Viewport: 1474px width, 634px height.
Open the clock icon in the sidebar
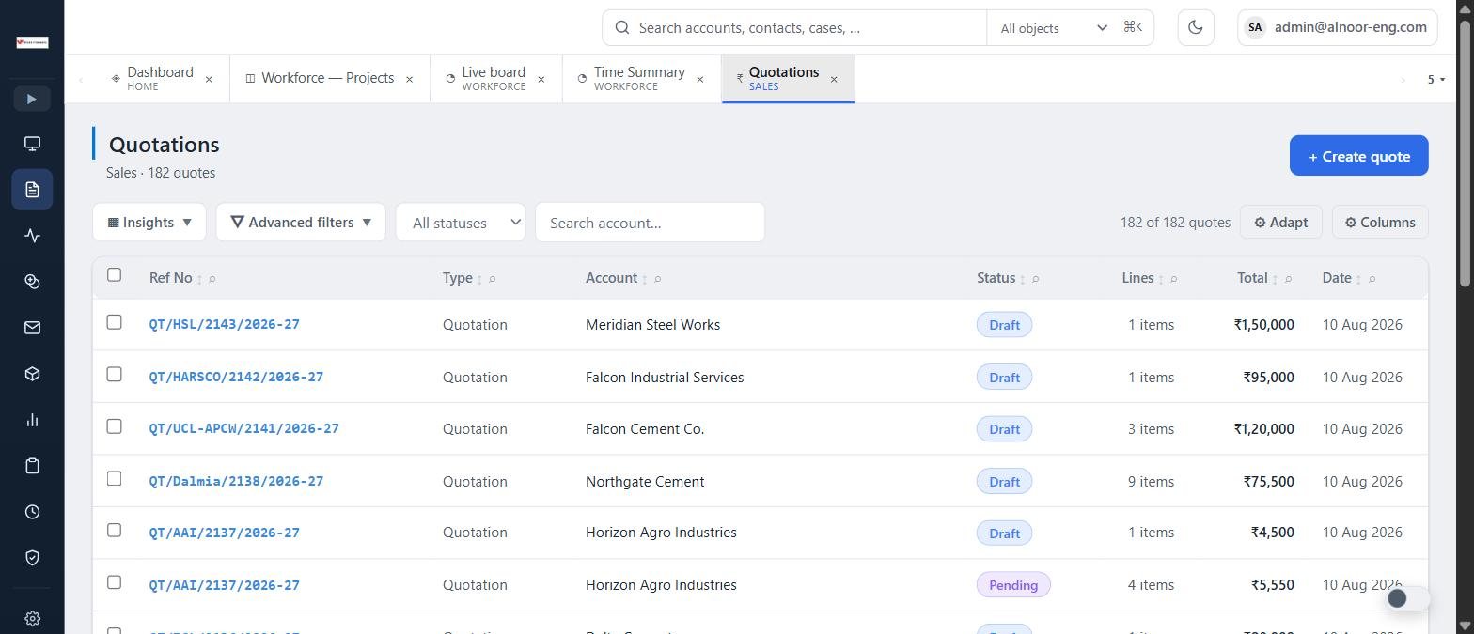(x=32, y=512)
